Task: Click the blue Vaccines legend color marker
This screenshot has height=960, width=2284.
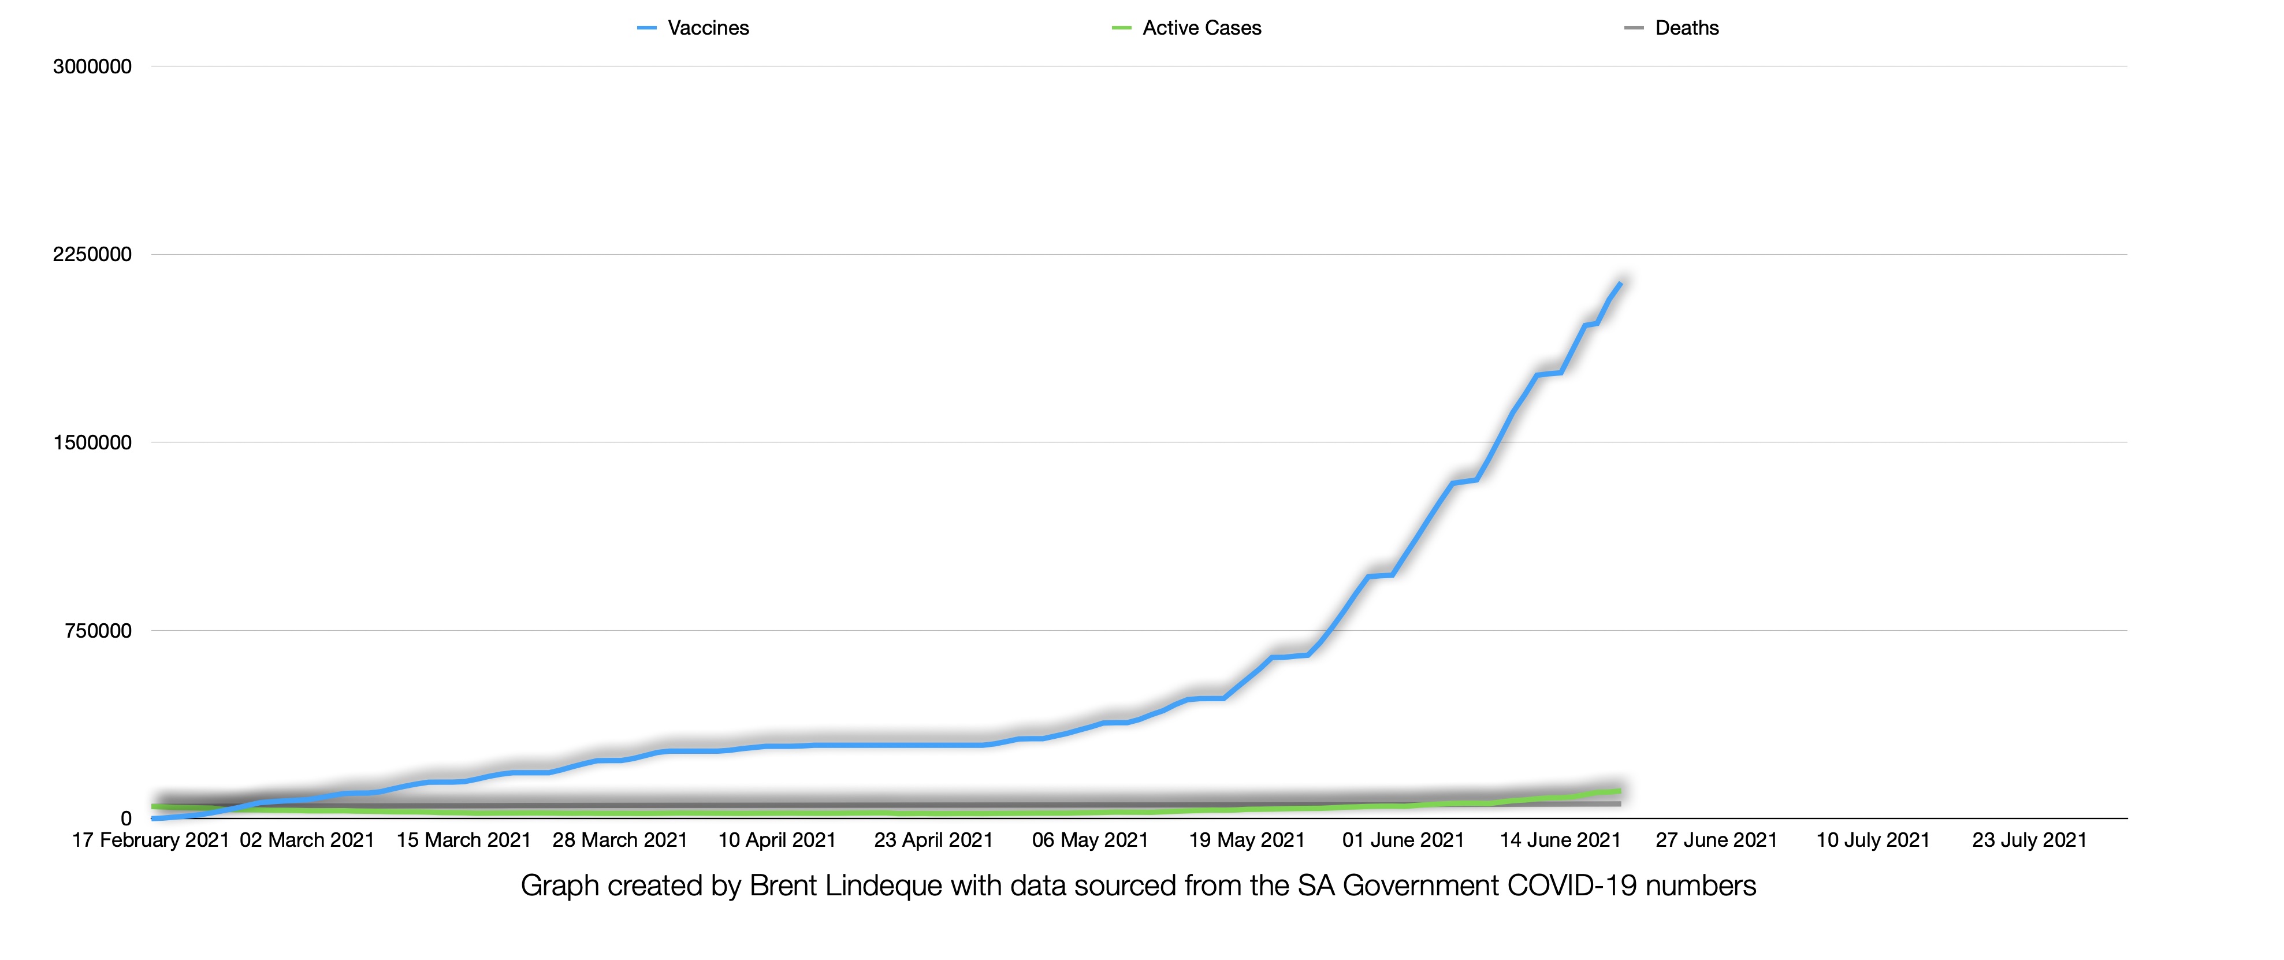Action: click(646, 28)
